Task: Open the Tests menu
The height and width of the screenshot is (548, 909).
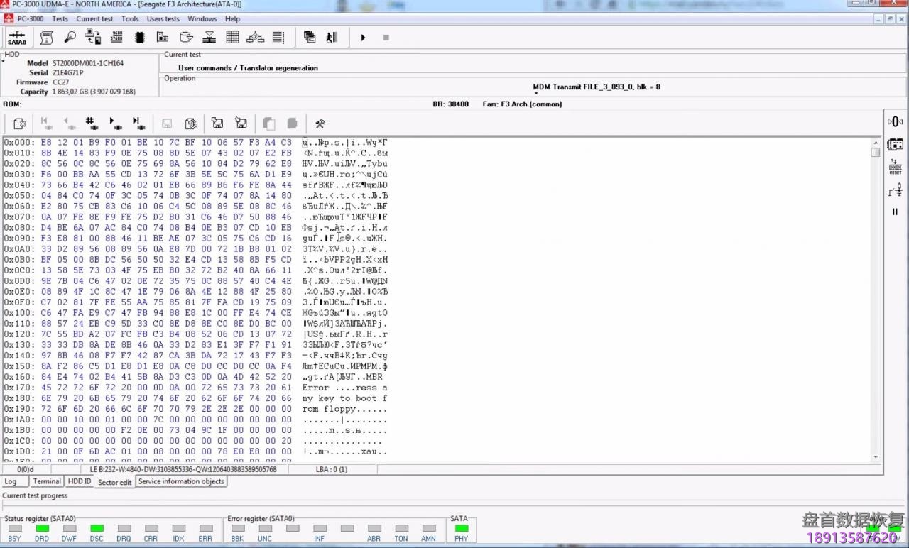Action: (x=60, y=18)
